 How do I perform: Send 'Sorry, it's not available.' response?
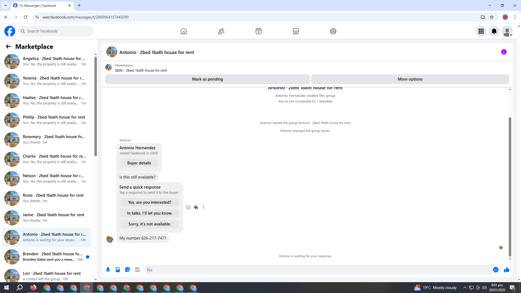pyautogui.click(x=150, y=224)
